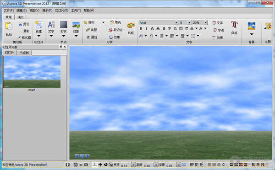This screenshot has height=170, width=275.
Task: Close the slide list (幻灯片列表) panel
Action: (x=65, y=47)
